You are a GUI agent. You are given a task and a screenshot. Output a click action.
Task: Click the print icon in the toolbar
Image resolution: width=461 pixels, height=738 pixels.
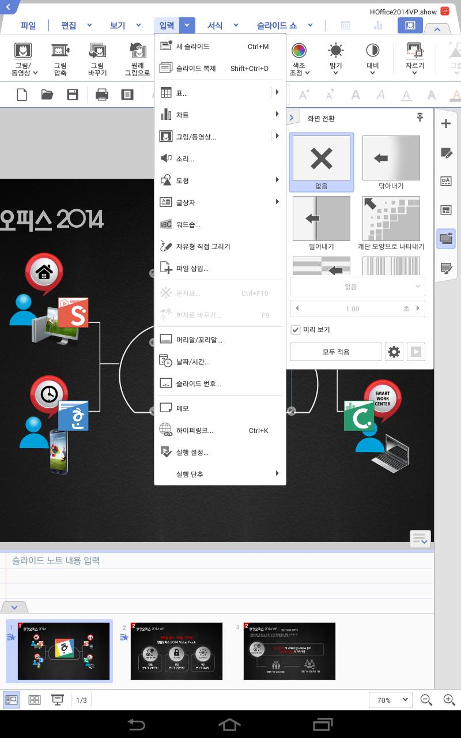102,94
